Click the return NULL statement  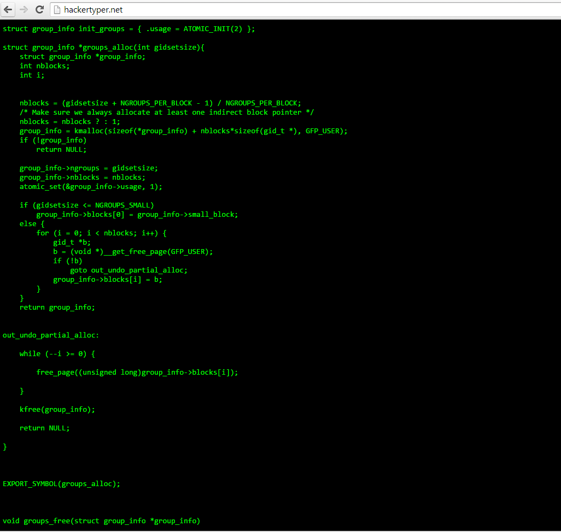coord(44,428)
